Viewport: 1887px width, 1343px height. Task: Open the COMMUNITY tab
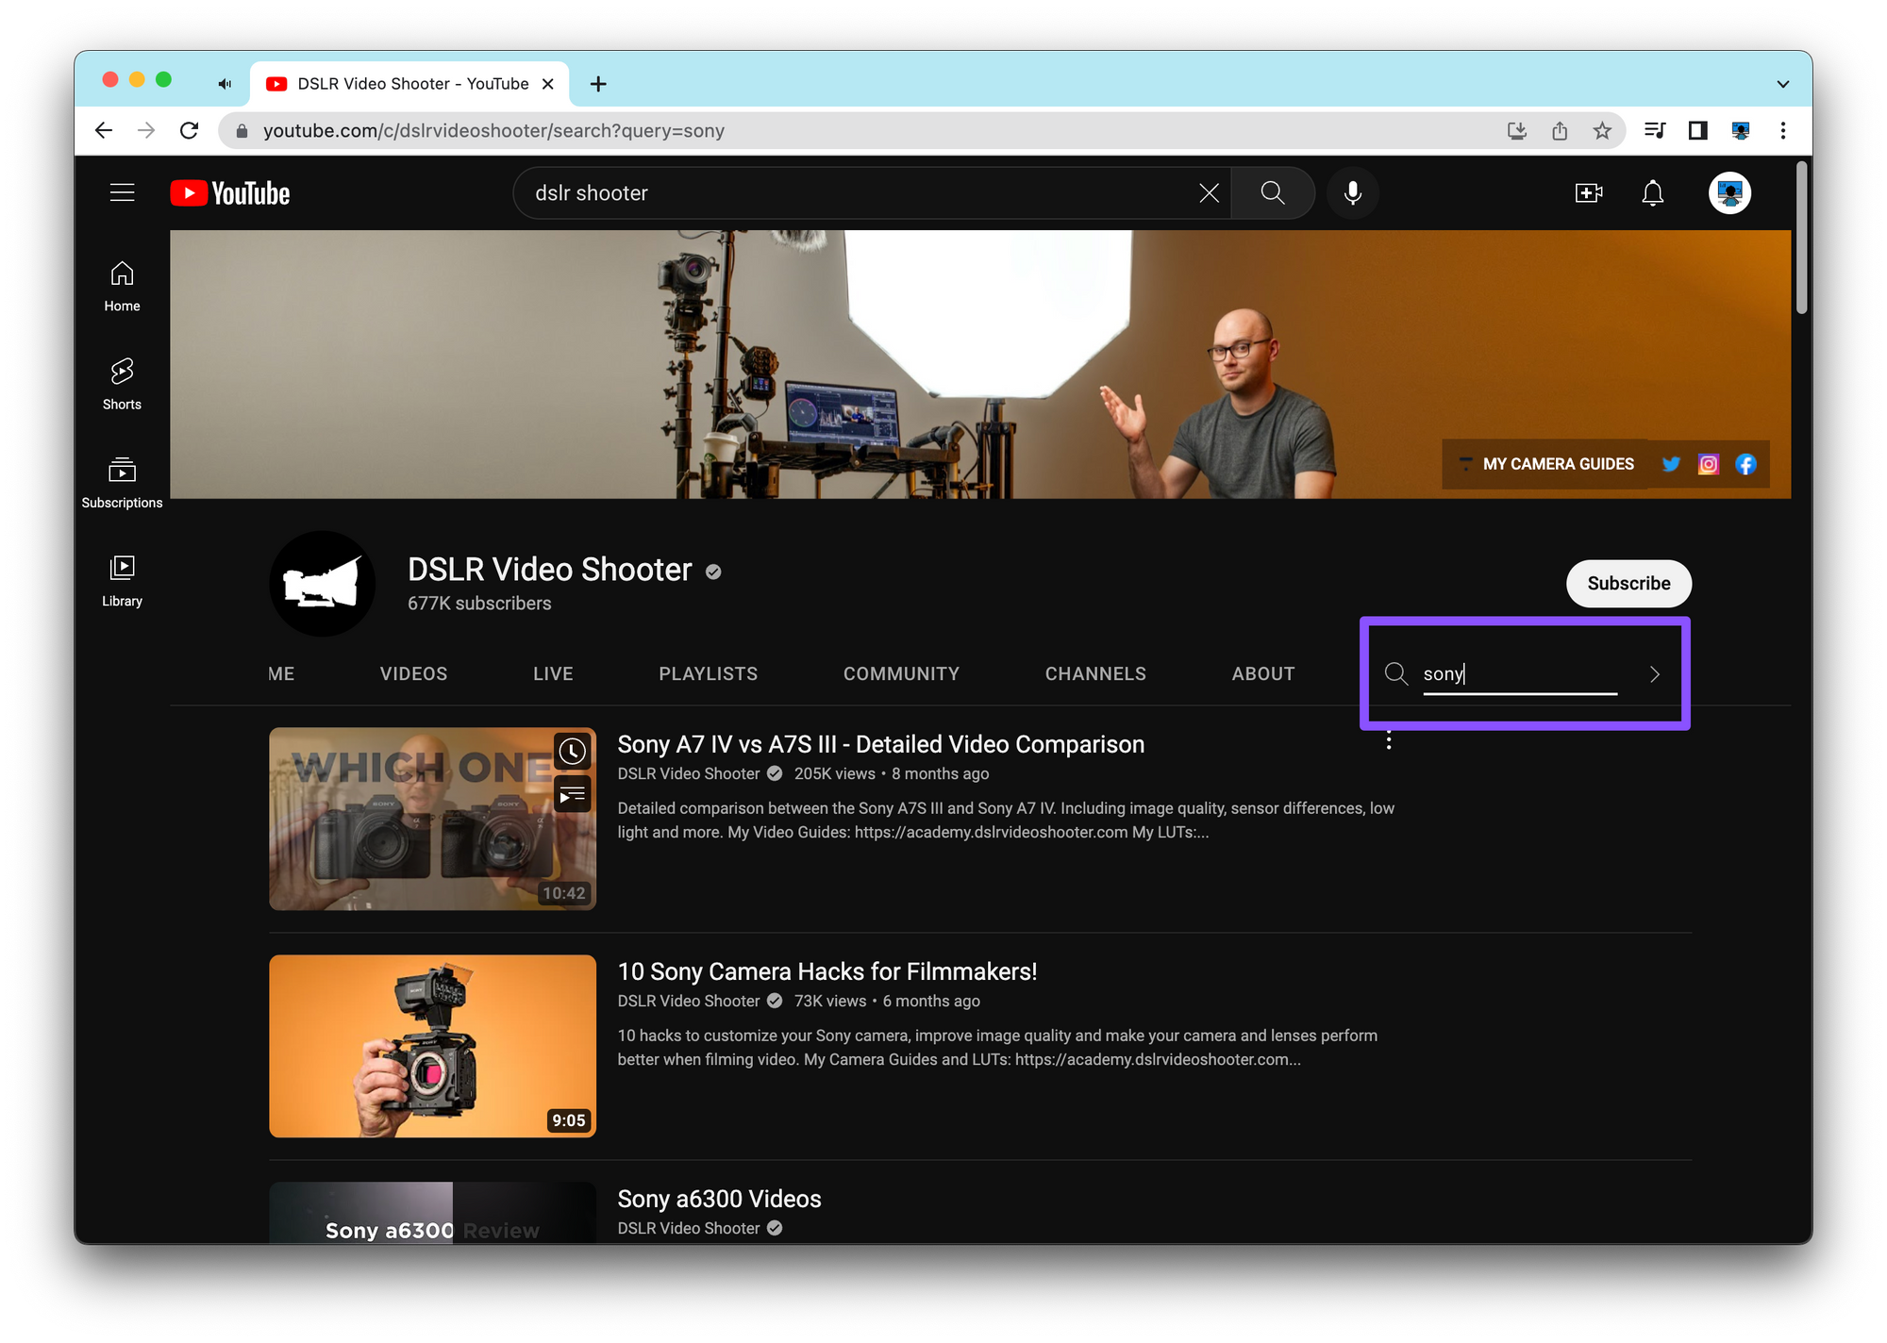pos(901,673)
